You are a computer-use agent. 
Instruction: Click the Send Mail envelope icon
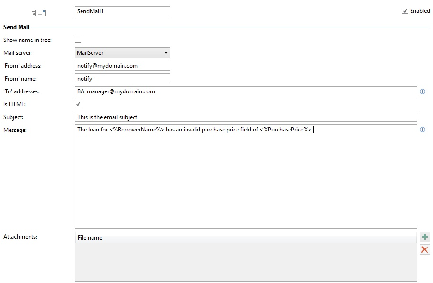point(39,13)
